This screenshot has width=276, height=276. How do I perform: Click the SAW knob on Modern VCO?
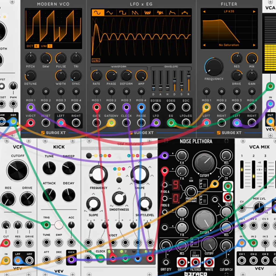[46, 58]
